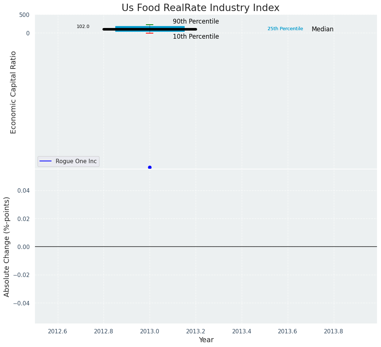Click the green 90th percentile whisker cap

(150, 25)
